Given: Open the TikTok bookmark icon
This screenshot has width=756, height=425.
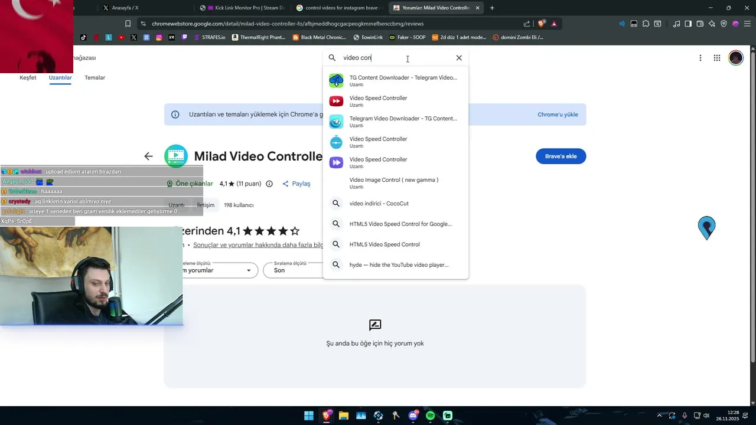Looking at the screenshot, I should pyautogui.click(x=83, y=37).
